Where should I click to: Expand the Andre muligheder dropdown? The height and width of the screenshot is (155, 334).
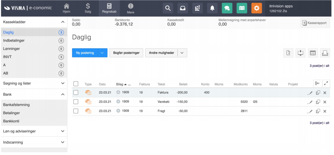[x=182, y=53]
